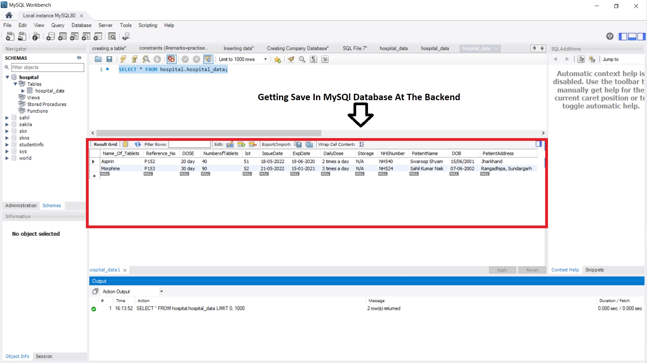Open the Database menu
This screenshot has width=647, height=363.
(x=81, y=25)
